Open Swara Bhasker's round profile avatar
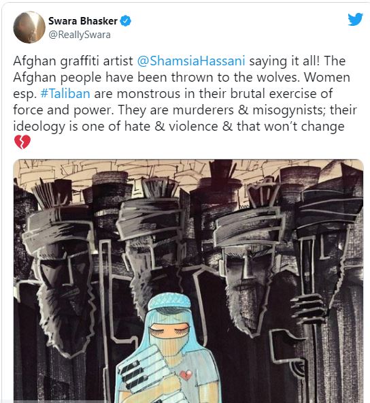The height and width of the screenshot is (403, 370). pos(29,27)
